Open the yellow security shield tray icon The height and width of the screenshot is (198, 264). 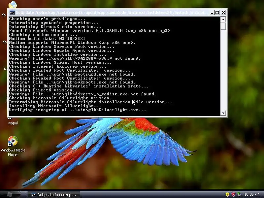pos(227,194)
